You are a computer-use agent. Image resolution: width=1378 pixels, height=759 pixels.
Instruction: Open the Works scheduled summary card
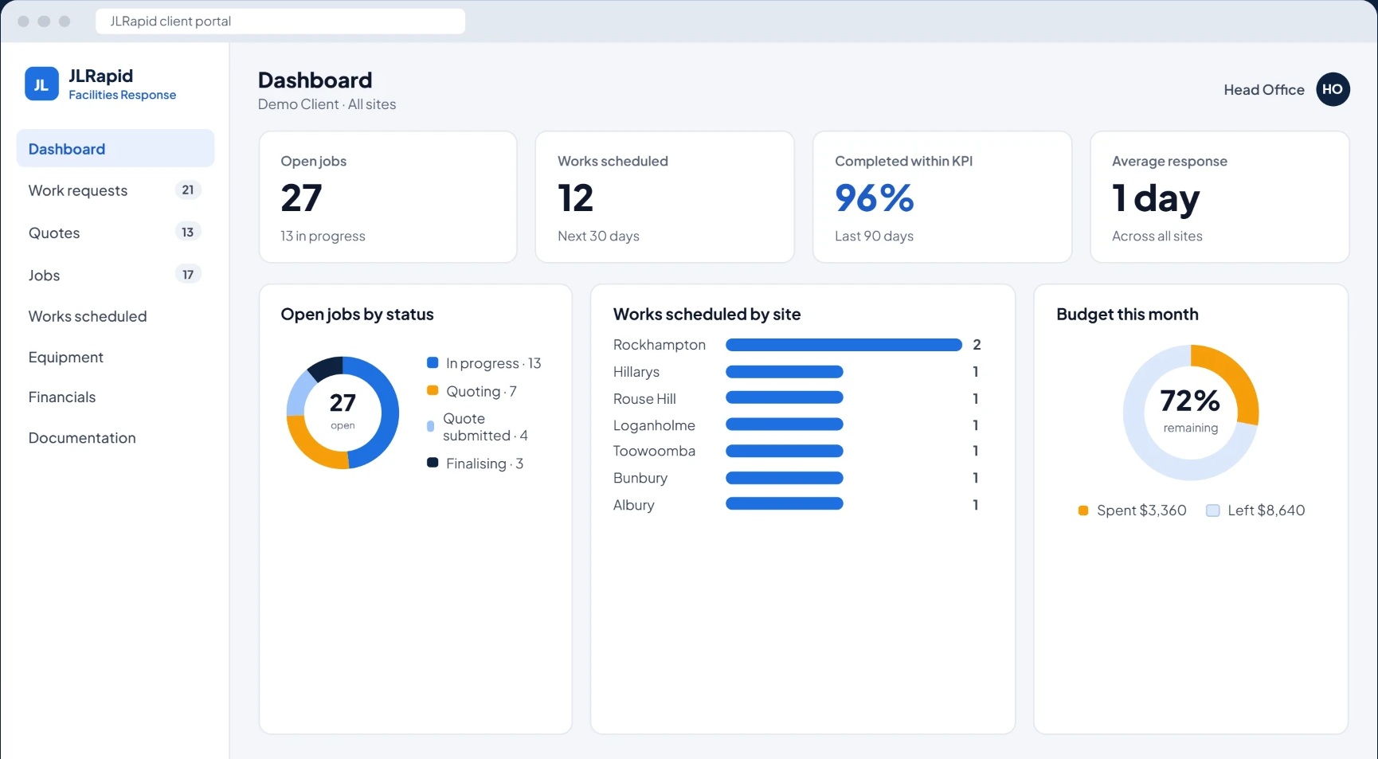665,197
